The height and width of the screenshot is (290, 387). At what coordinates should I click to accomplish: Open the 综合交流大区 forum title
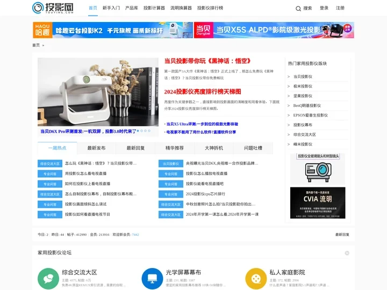80,272
